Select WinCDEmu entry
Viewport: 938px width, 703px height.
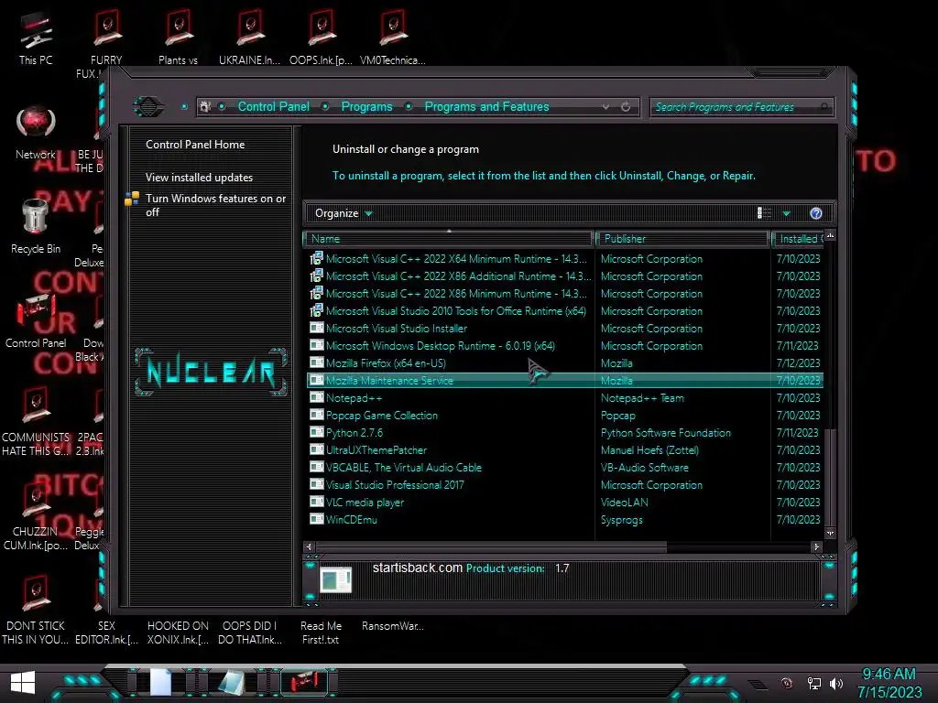tap(564, 520)
